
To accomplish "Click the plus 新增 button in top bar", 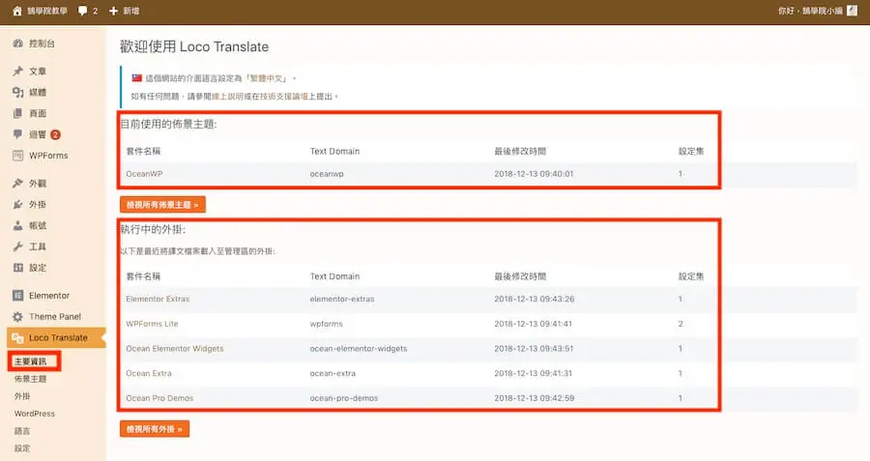I will [x=125, y=11].
